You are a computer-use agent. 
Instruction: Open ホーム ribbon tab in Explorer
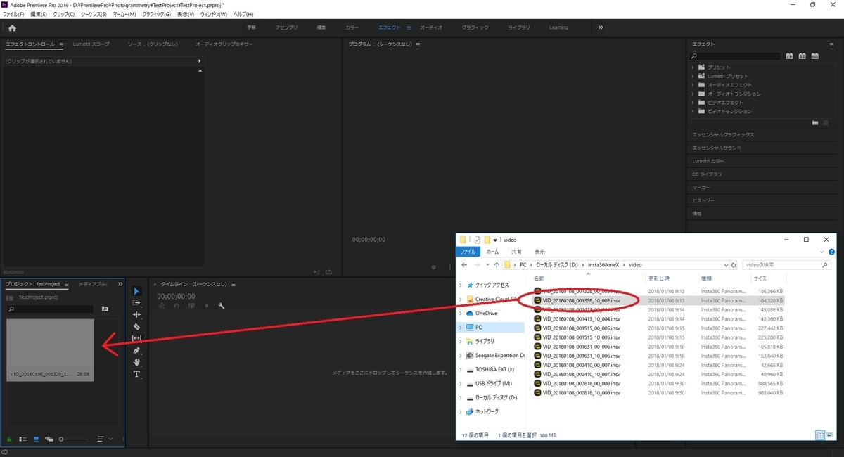pos(492,251)
